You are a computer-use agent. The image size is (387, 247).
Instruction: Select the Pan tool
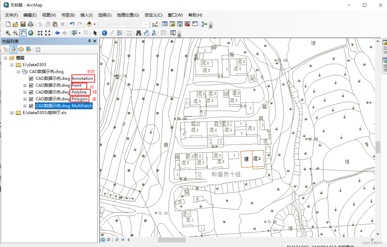[x=23, y=33]
